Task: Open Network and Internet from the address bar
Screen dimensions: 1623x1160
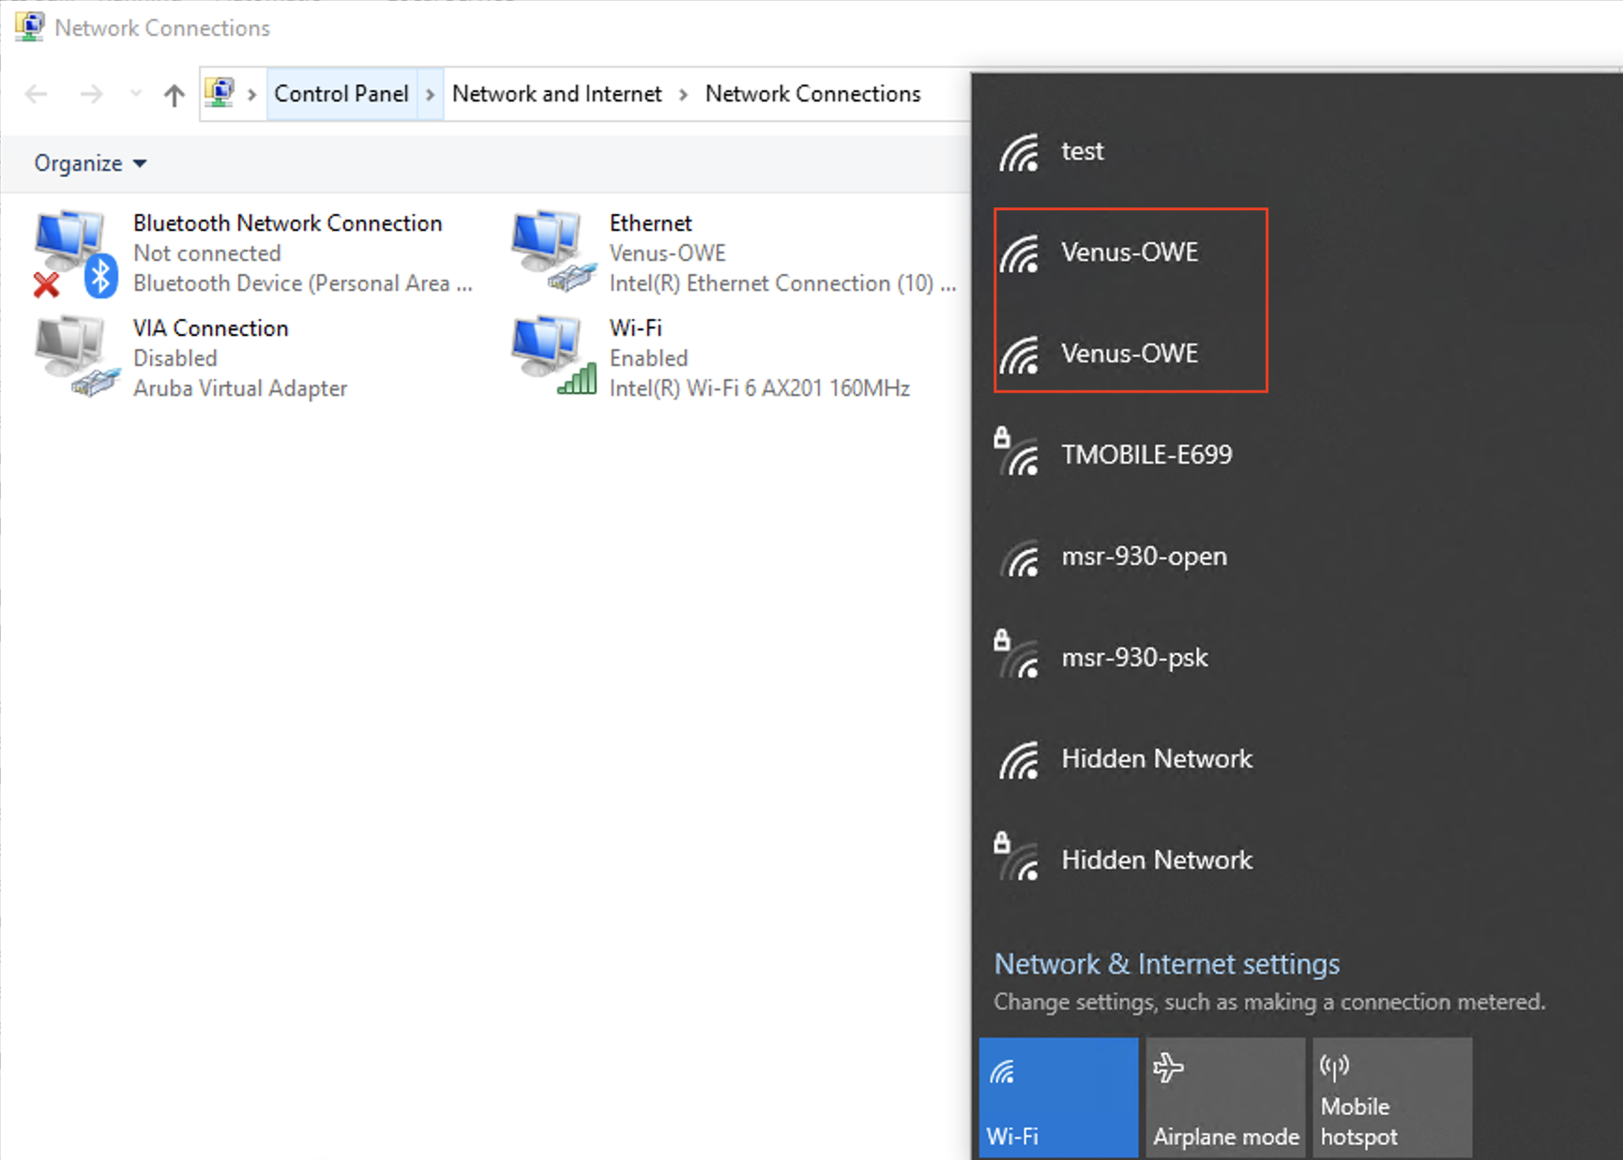Action: (556, 94)
